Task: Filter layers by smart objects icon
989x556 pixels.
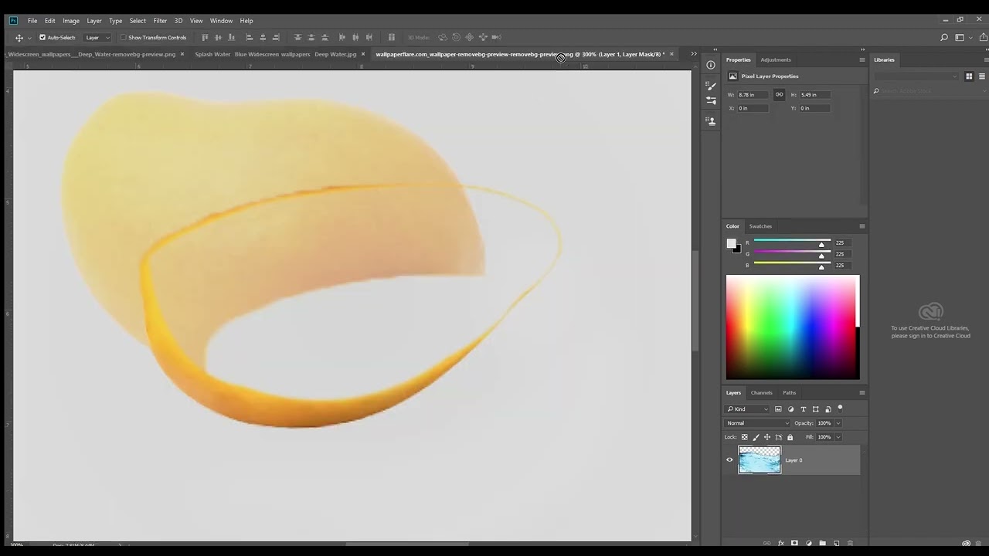Action: pos(828,409)
